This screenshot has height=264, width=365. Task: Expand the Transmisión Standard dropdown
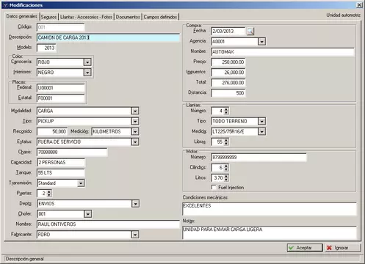click(x=81, y=183)
